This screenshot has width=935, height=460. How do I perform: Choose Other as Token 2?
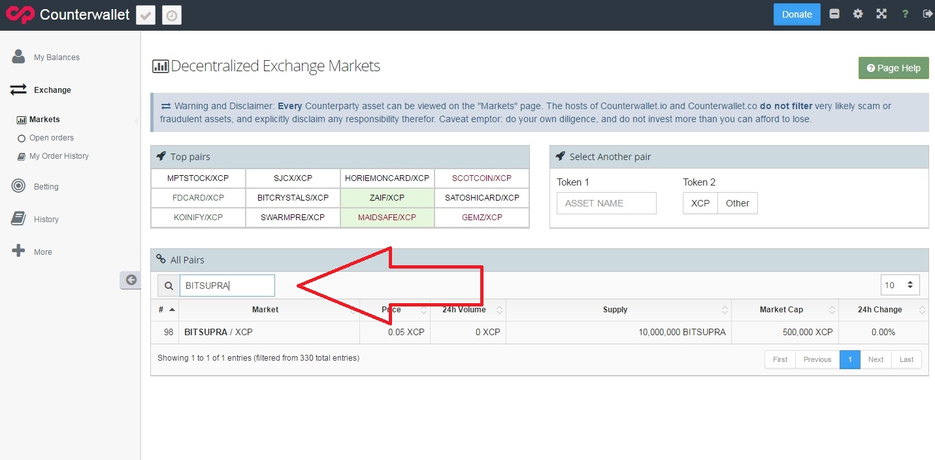[x=738, y=203]
